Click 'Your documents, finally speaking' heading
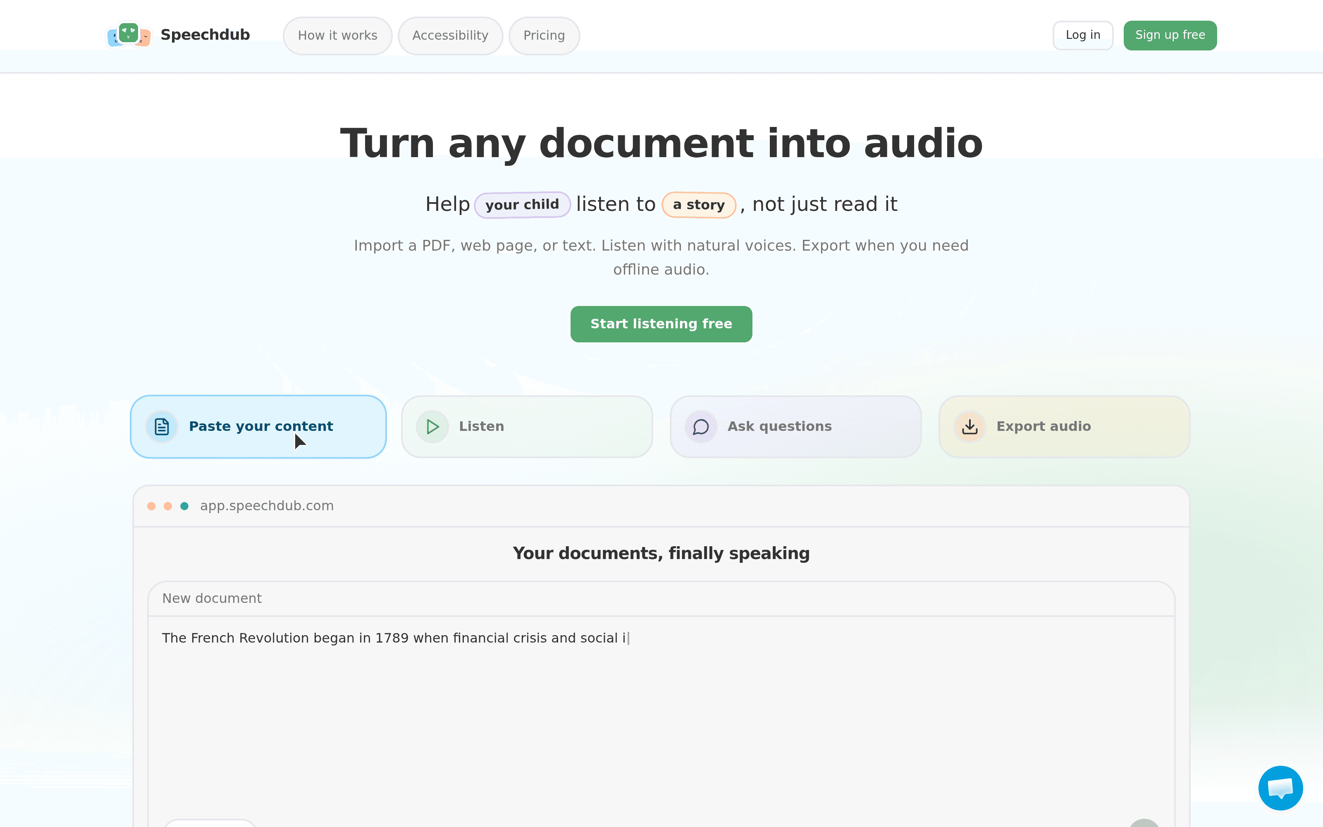1323x827 pixels. (661, 554)
